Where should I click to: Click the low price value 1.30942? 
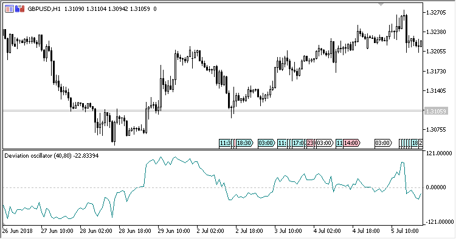118,9
